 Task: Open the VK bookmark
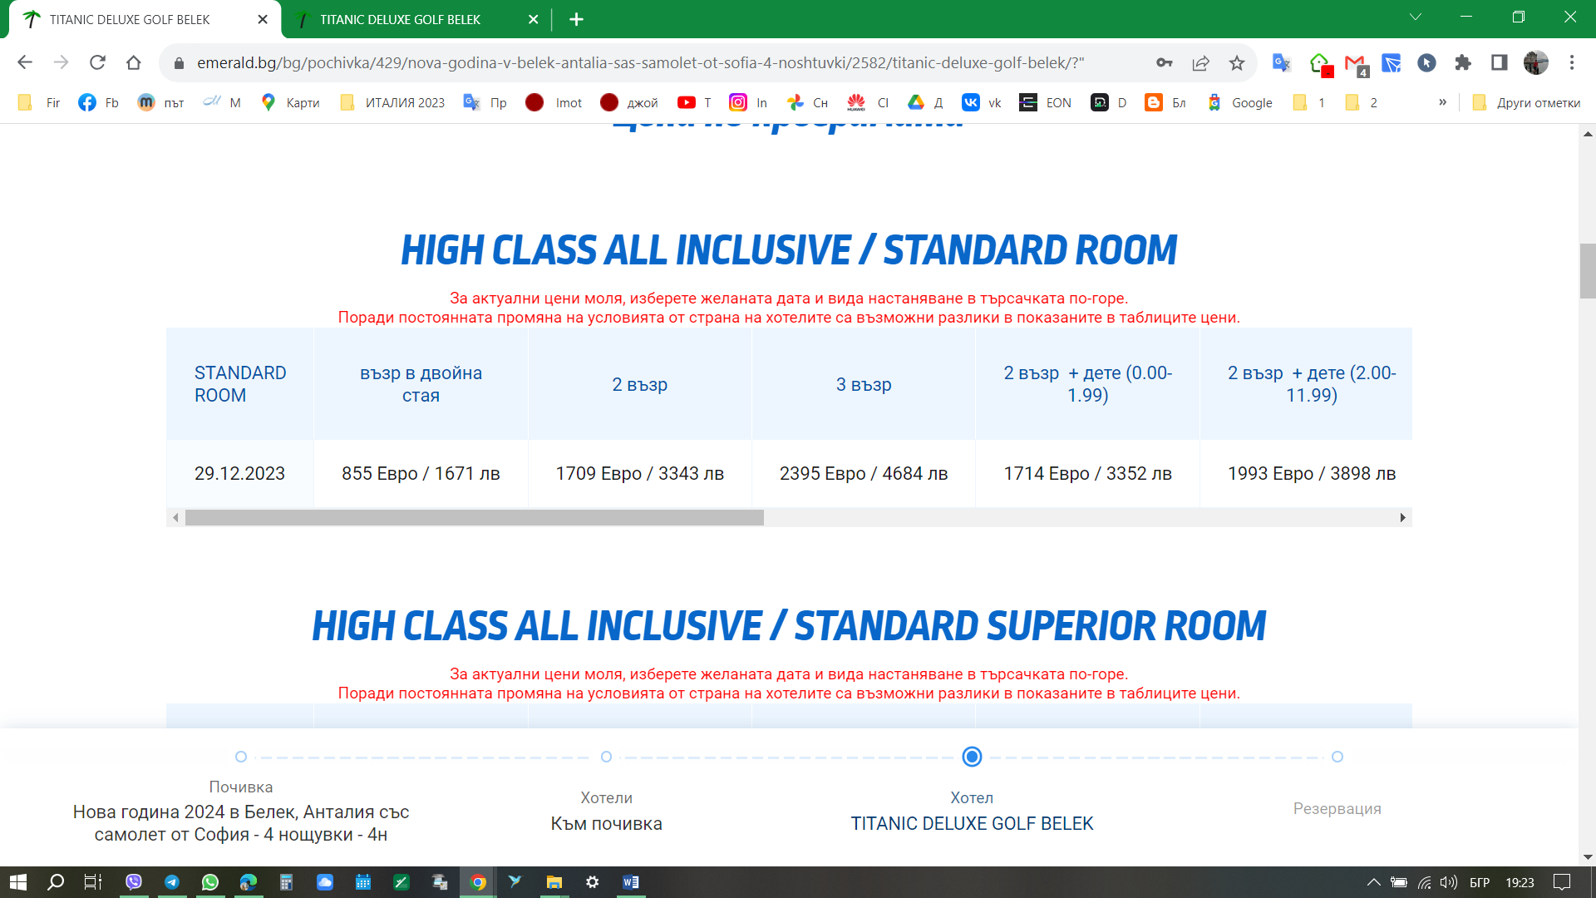tap(981, 102)
